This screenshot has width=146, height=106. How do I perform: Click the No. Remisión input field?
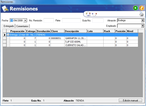tap(49, 21)
